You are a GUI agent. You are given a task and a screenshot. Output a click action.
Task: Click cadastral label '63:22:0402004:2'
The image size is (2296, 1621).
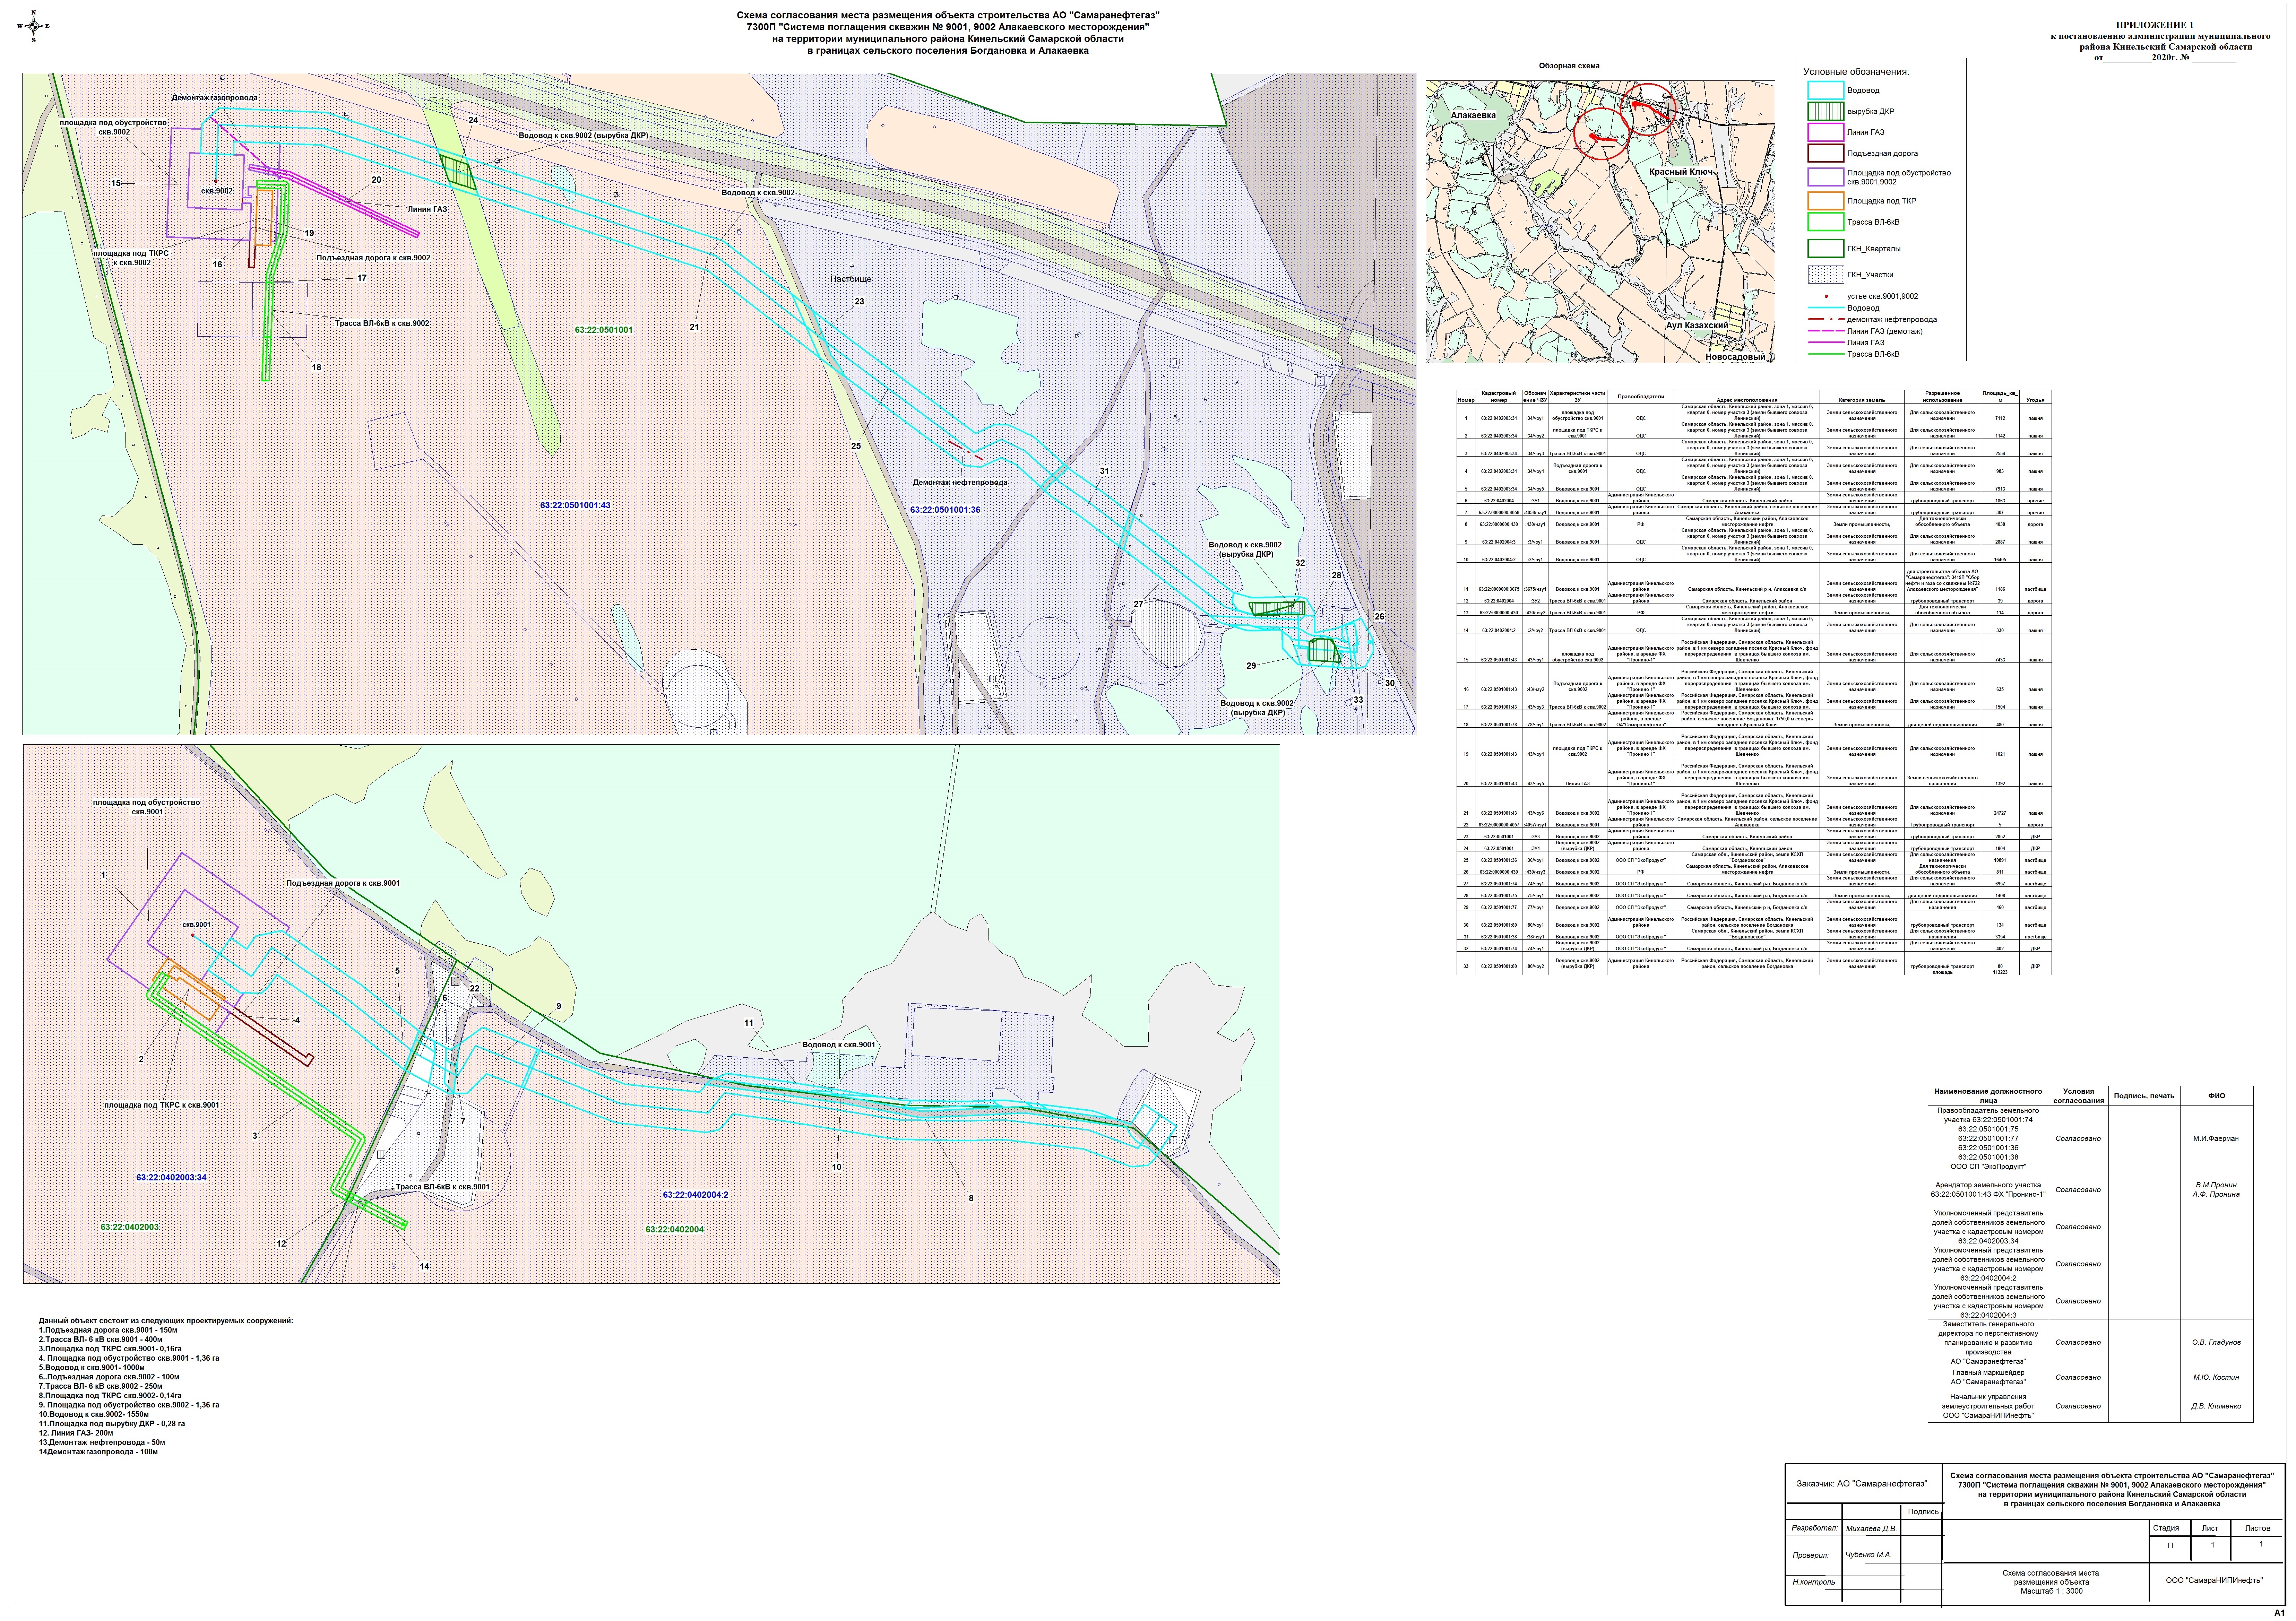click(x=695, y=1195)
